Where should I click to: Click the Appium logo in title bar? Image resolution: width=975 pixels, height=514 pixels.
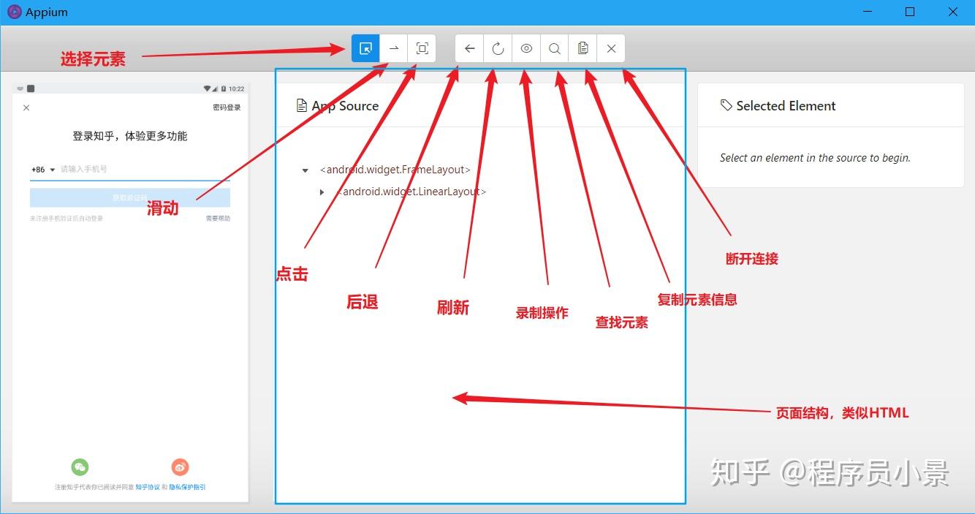click(14, 12)
